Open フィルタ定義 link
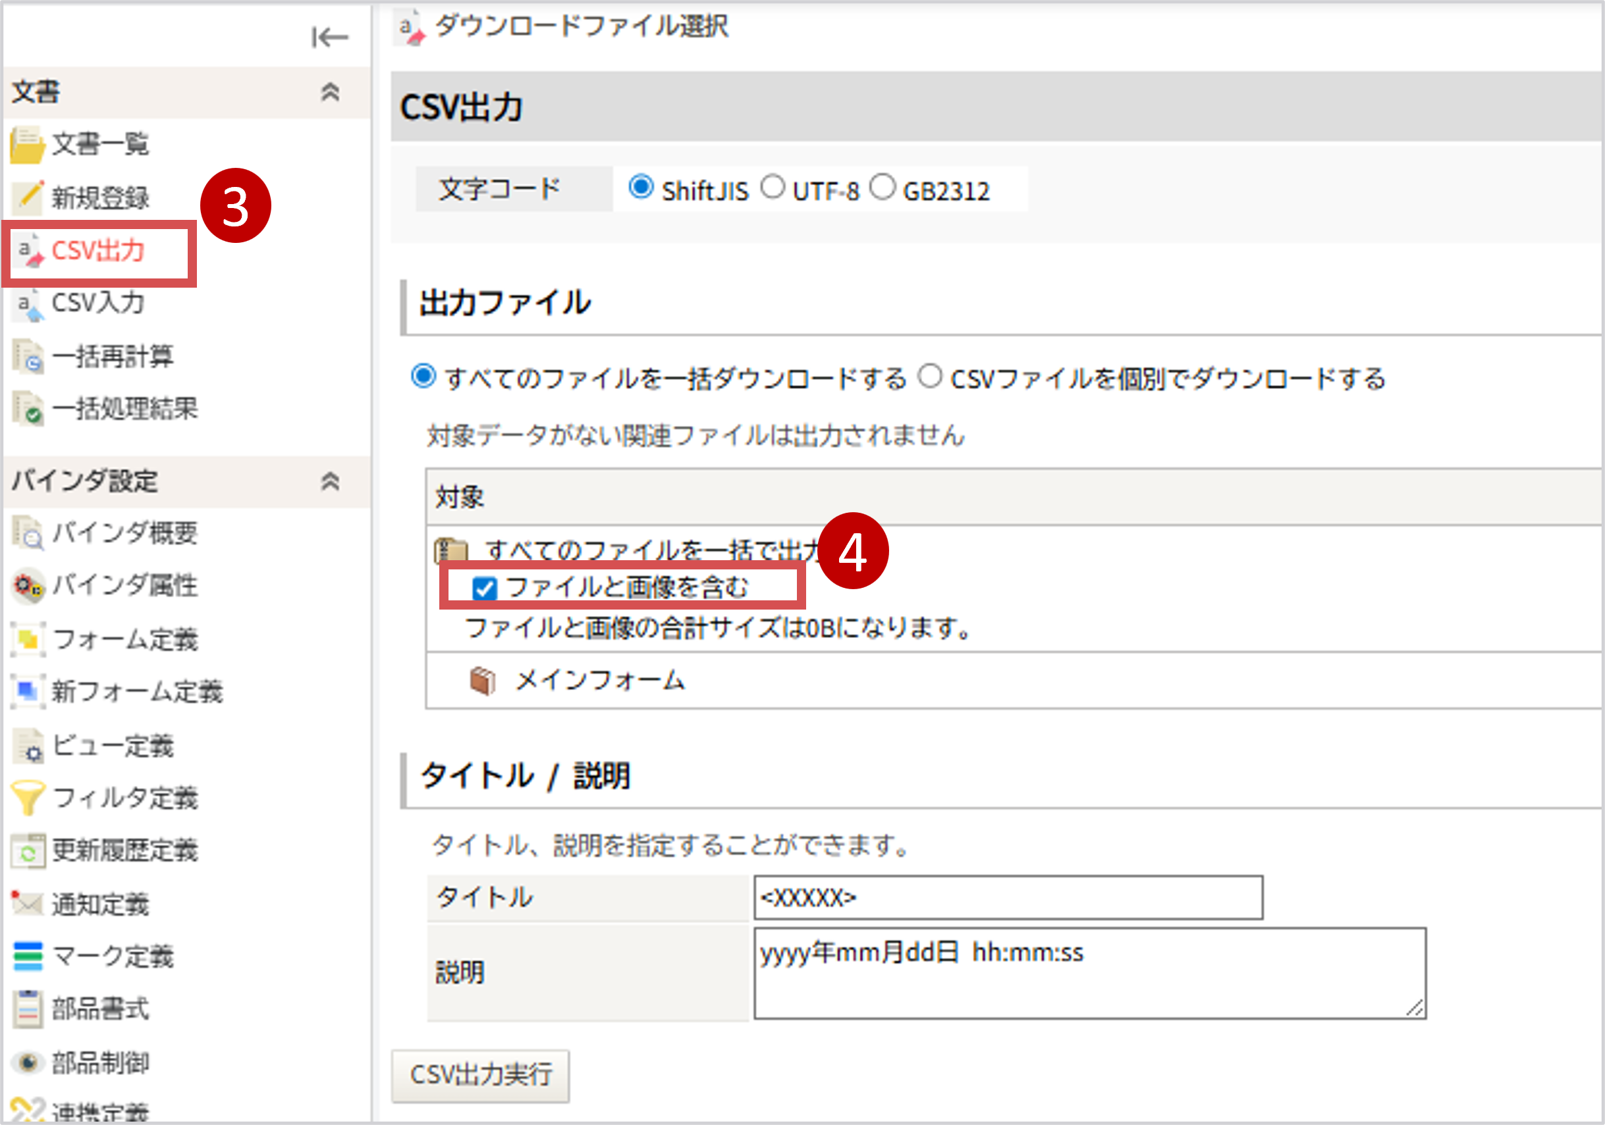The height and width of the screenshot is (1125, 1605). pyautogui.click(x=125, y=798)
